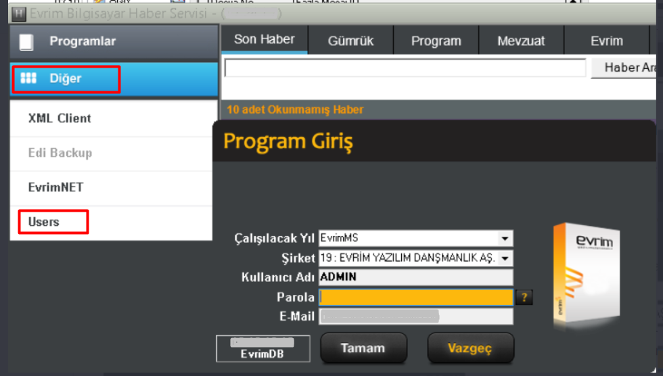This screenshot has width=663, height=376.
Task: Expand the Çalışılacak Yıl dropdown
Action: (x=505, y=238)
